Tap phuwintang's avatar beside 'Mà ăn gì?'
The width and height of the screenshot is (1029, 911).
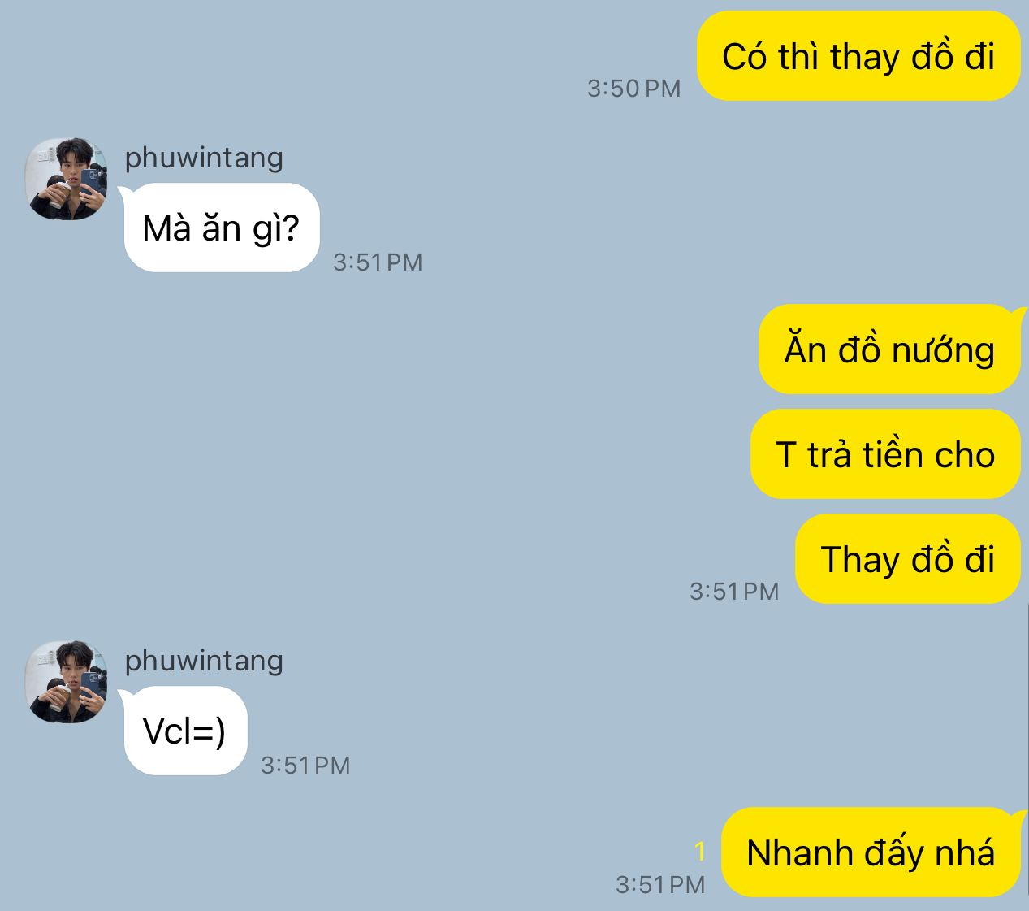(x=67, y=179)
